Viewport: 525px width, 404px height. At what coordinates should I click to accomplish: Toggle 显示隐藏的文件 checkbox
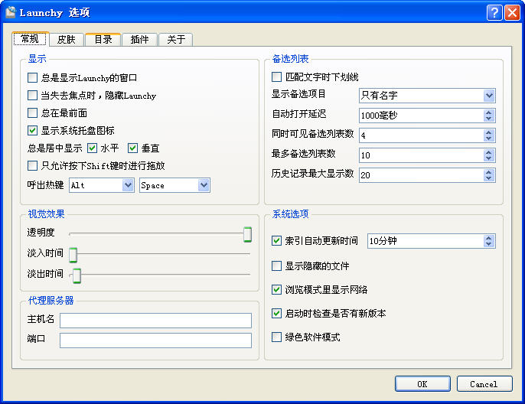pyautogui.click(x=276, y=266)
